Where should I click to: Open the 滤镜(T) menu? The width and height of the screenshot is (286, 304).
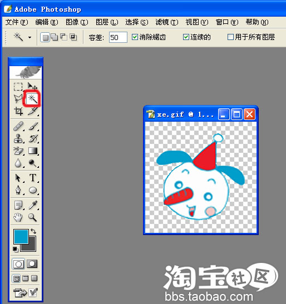click(167, 22)
